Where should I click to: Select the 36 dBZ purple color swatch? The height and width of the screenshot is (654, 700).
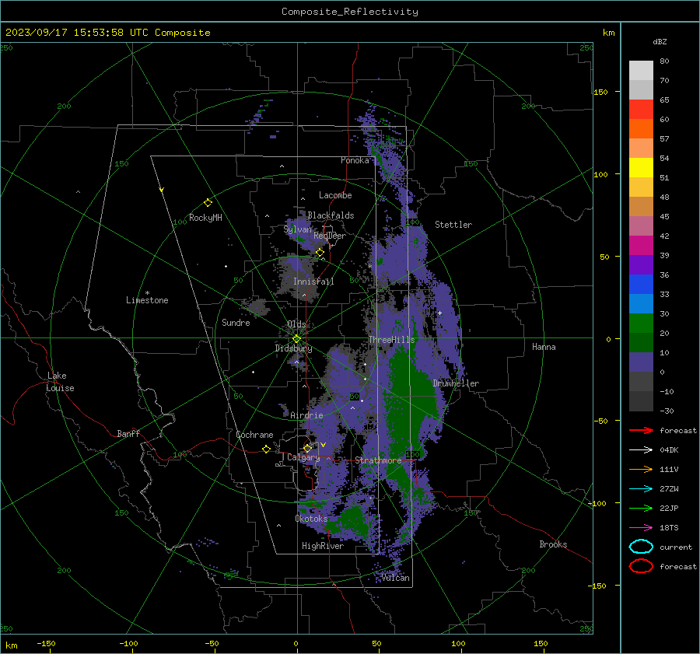point(641,264)
